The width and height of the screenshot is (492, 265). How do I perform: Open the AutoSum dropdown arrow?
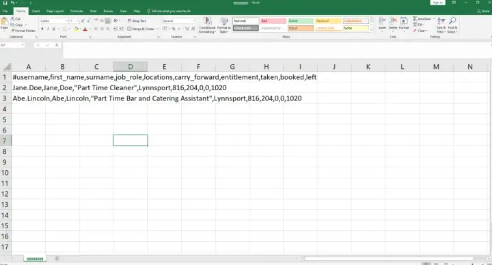(434, 19)
